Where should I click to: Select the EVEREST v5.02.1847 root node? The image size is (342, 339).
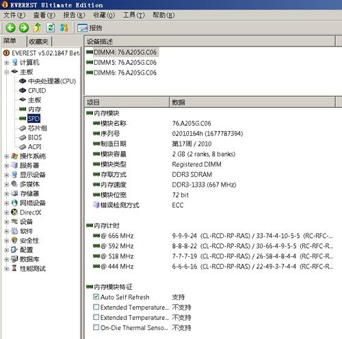coord(46,53)
